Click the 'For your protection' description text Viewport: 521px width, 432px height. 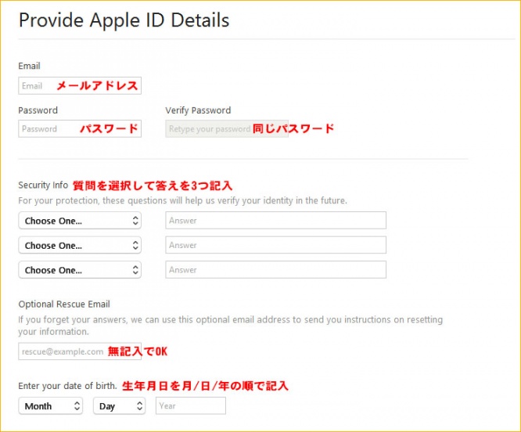click(183, 200)
